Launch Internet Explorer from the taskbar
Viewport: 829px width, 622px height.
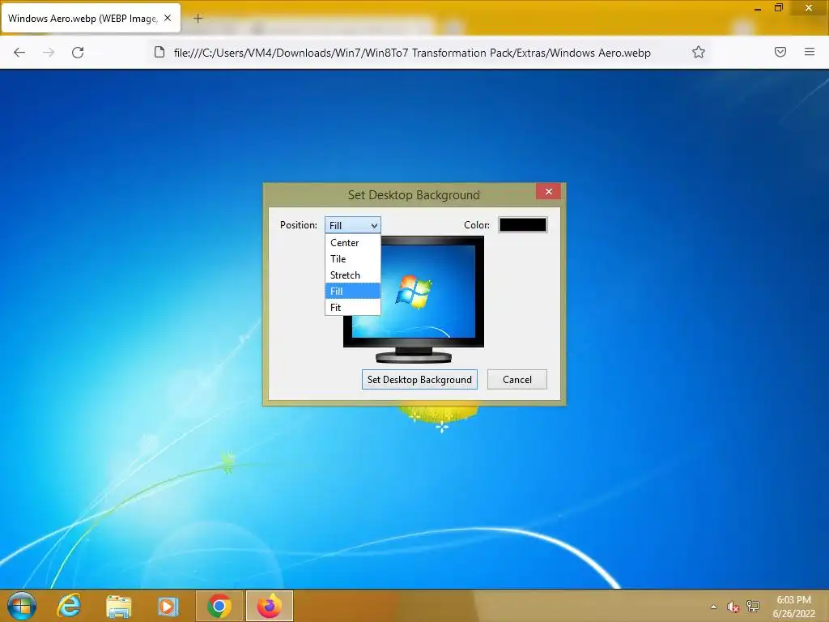coord(70,606)
